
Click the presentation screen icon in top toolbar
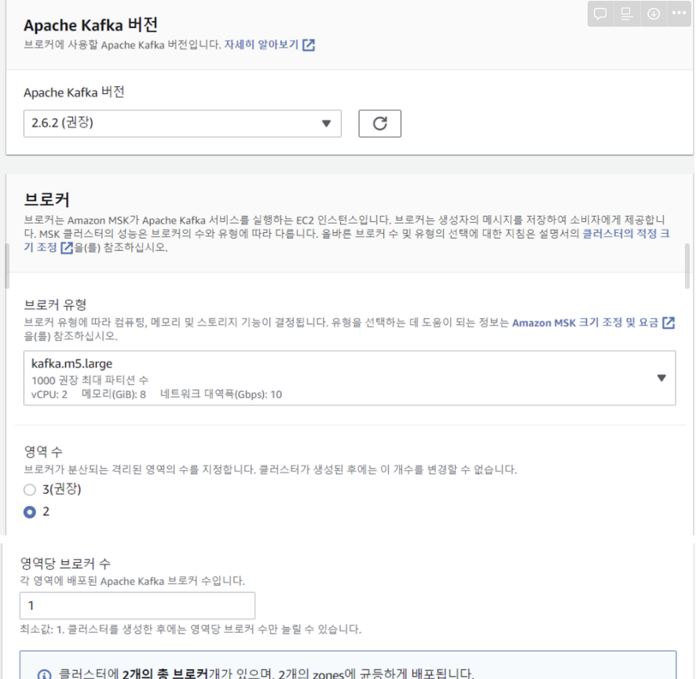[627, 14]
